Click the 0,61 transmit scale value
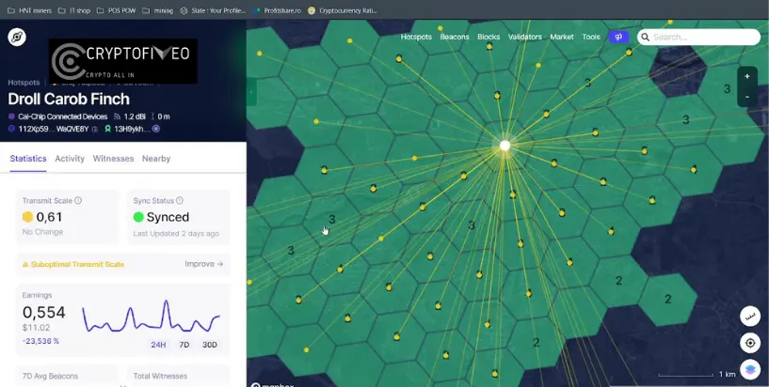769x387 pixels. coord(49,217)
